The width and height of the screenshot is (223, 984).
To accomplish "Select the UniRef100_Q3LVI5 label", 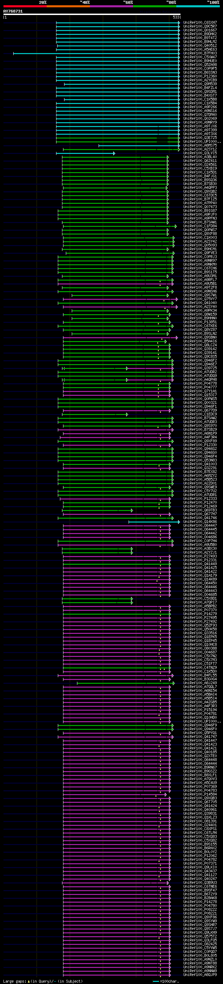I will [x=200, y=153].
